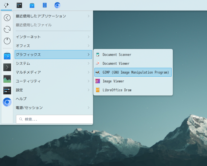Viewport: 207px width, 166px height.
Task: Expand the ユーティリティ category
Action: (x=53, y=81)
